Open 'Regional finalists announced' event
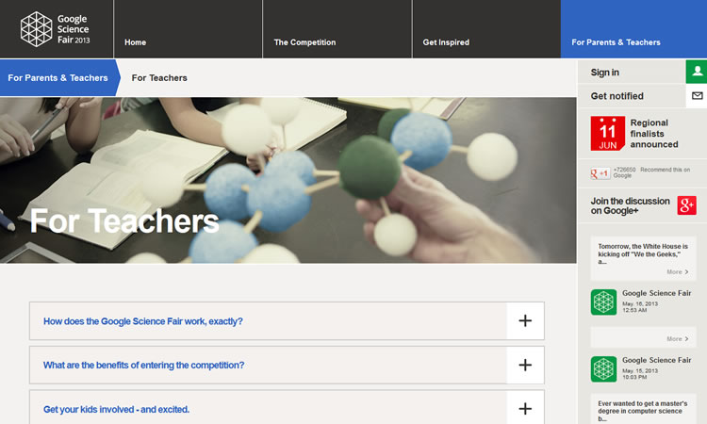This screenshot has height=424, width=707. pos(654,134)
